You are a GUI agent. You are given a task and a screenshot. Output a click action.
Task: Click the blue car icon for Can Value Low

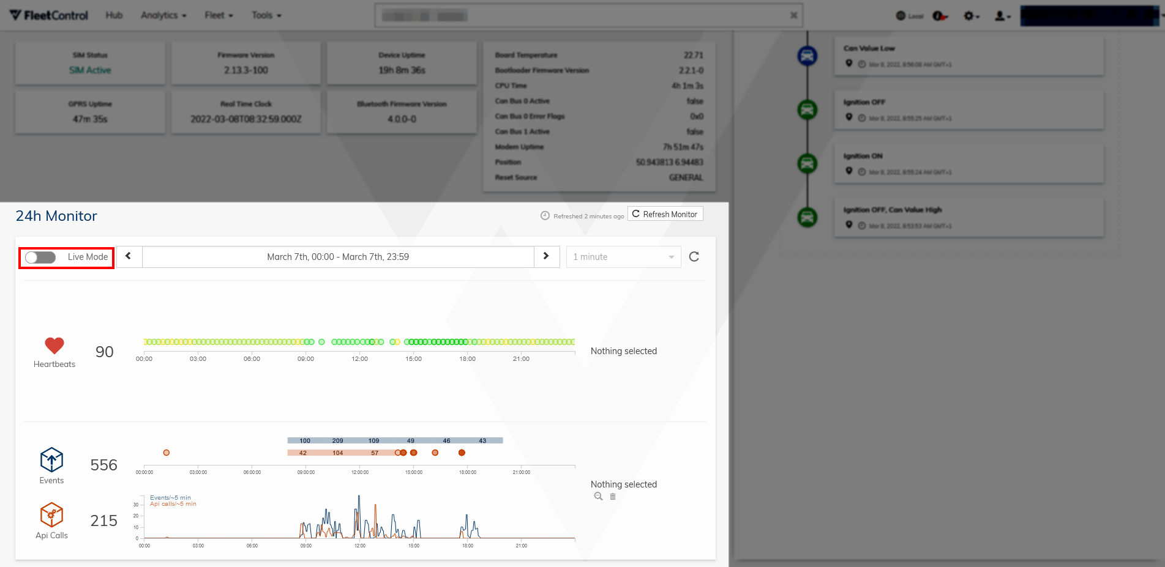[807, 56]
